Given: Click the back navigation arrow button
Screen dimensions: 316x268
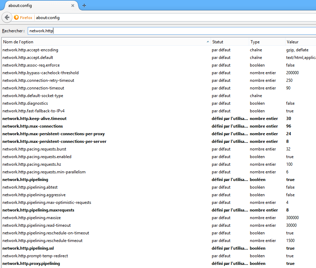Looking at the screenshot, I should click(7, 18).
